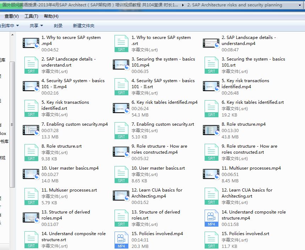Click file name 11. Multiuser processes.srt
The image size is (305, 250).
(x=69, y=190)
